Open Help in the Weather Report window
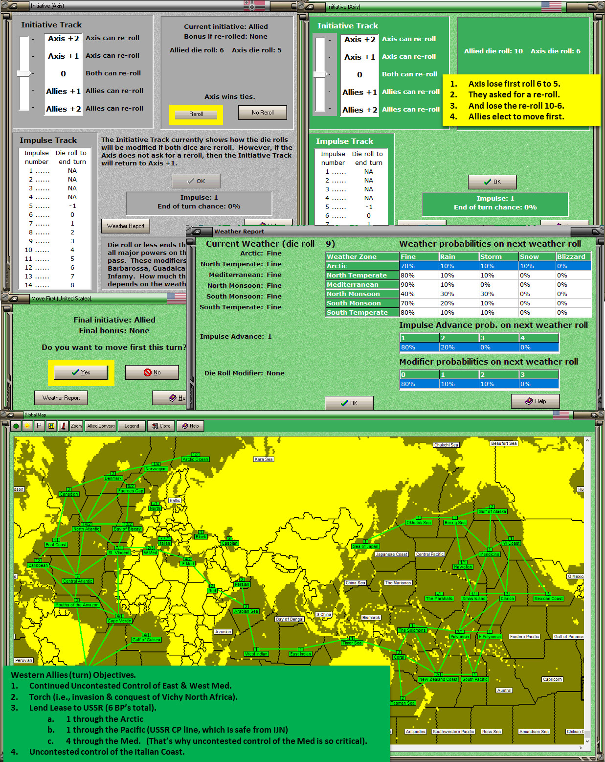The width and height of the screenshot is (605, 762). [536, 401]
